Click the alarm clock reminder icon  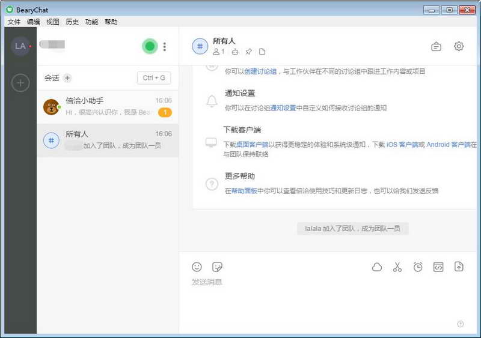coord(418,267)
